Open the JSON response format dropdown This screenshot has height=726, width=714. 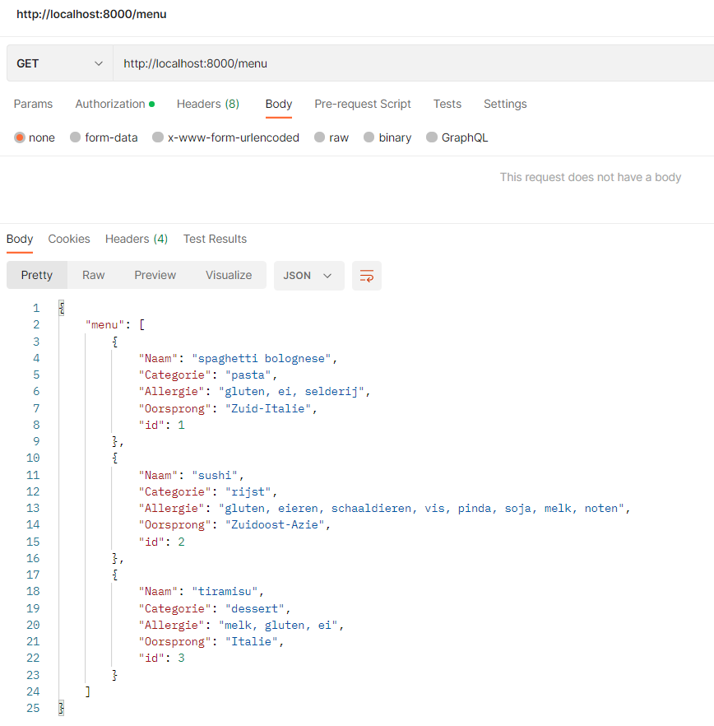[x=308, y=276]
